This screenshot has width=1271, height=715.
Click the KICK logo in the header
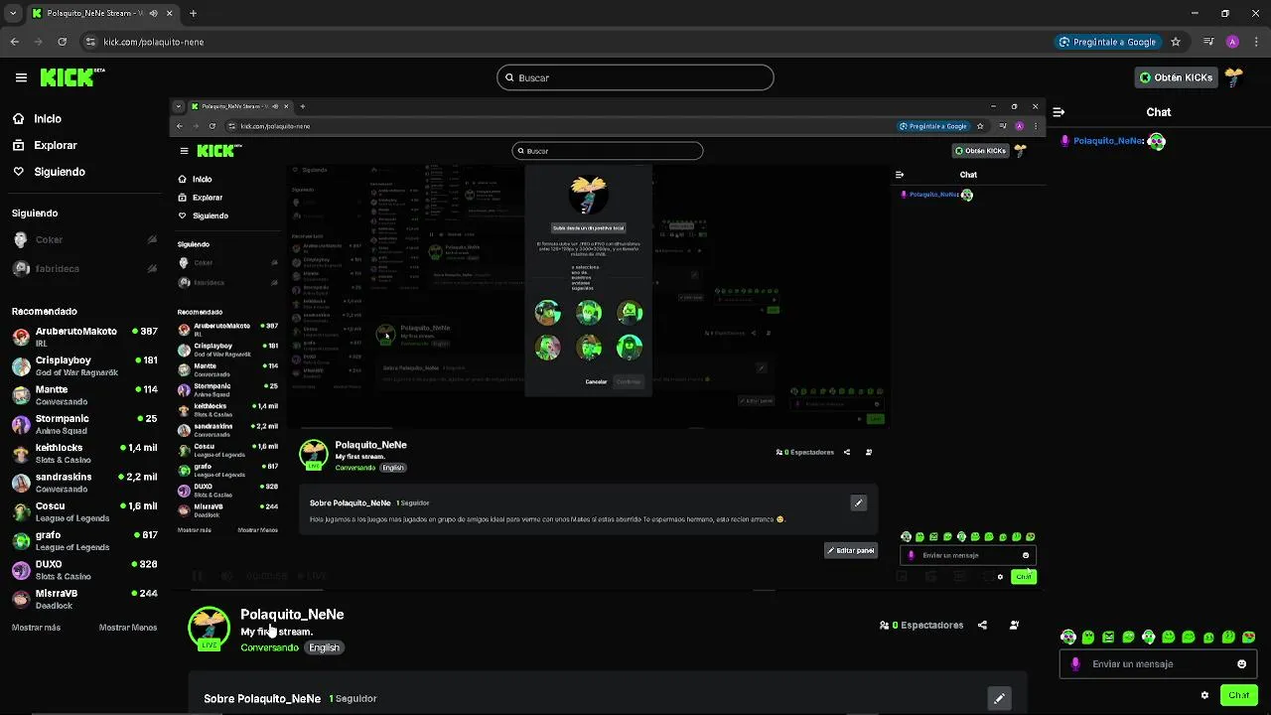(x=71, y=77)
